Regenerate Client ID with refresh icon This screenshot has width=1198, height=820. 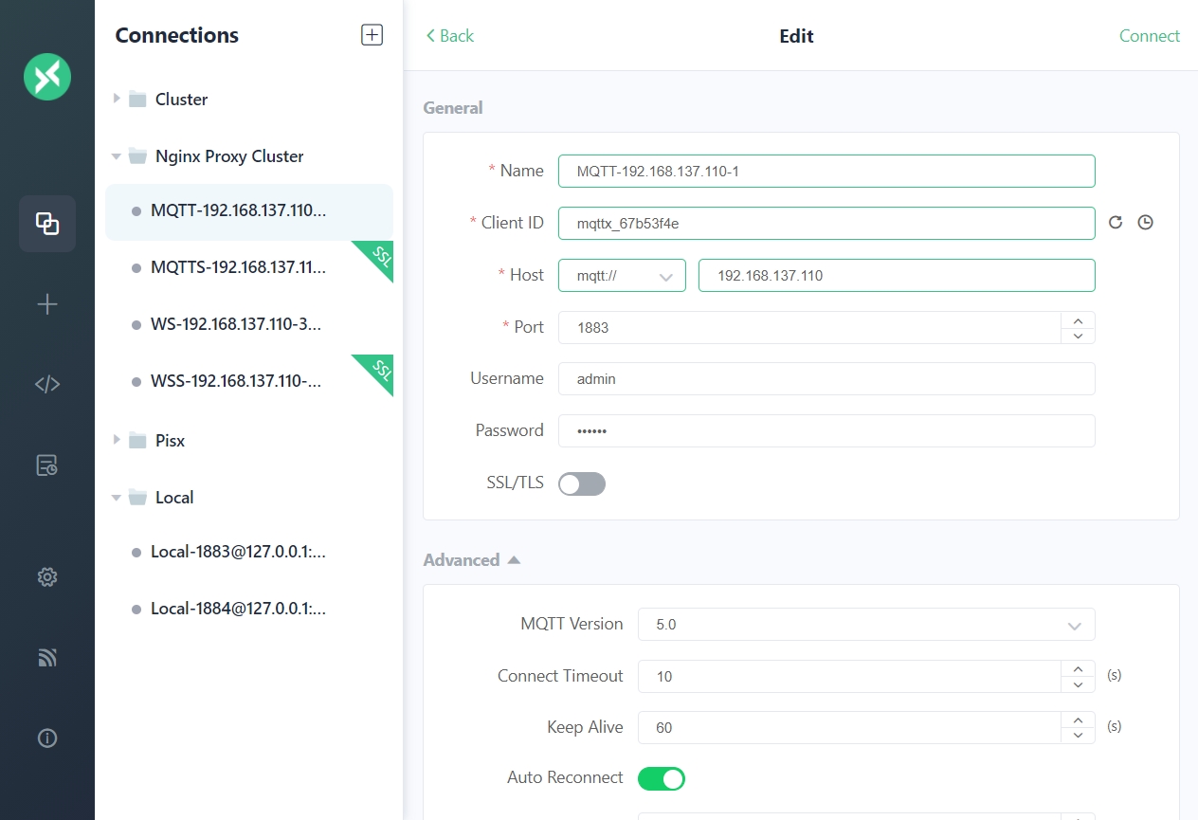(1116, 223)
